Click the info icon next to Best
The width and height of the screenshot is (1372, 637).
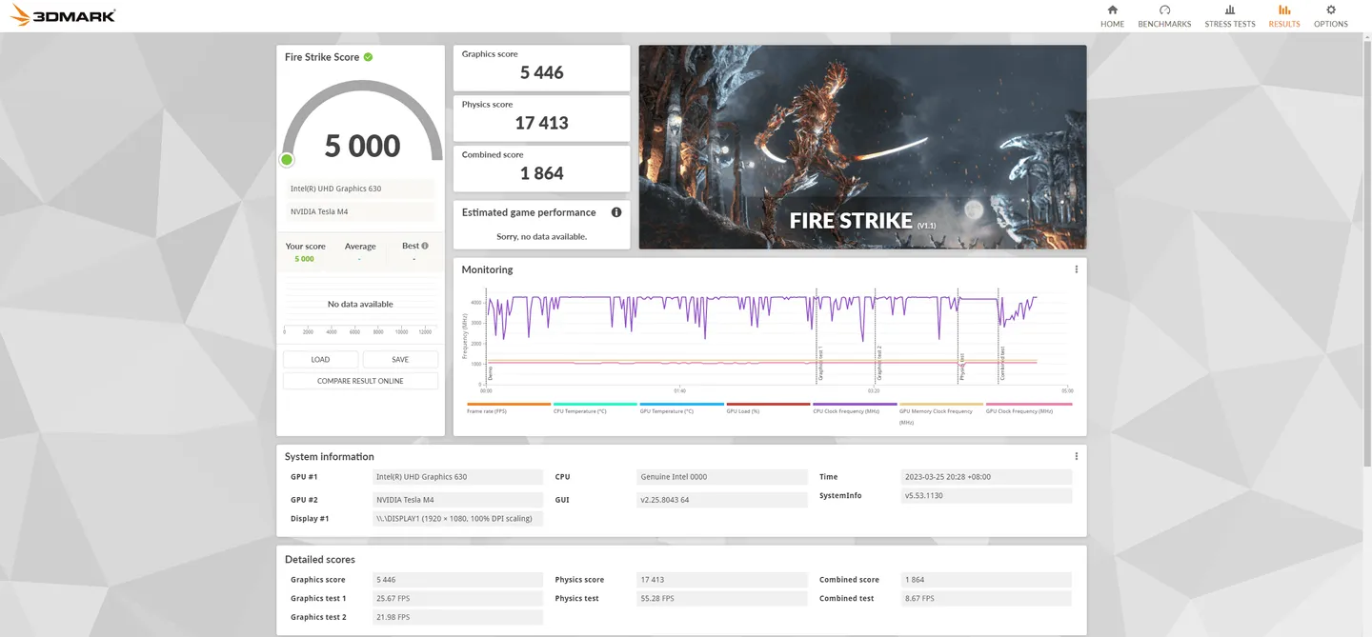425,246
